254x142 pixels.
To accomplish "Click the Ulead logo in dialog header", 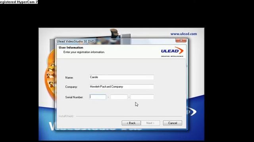I will [172, 52].
